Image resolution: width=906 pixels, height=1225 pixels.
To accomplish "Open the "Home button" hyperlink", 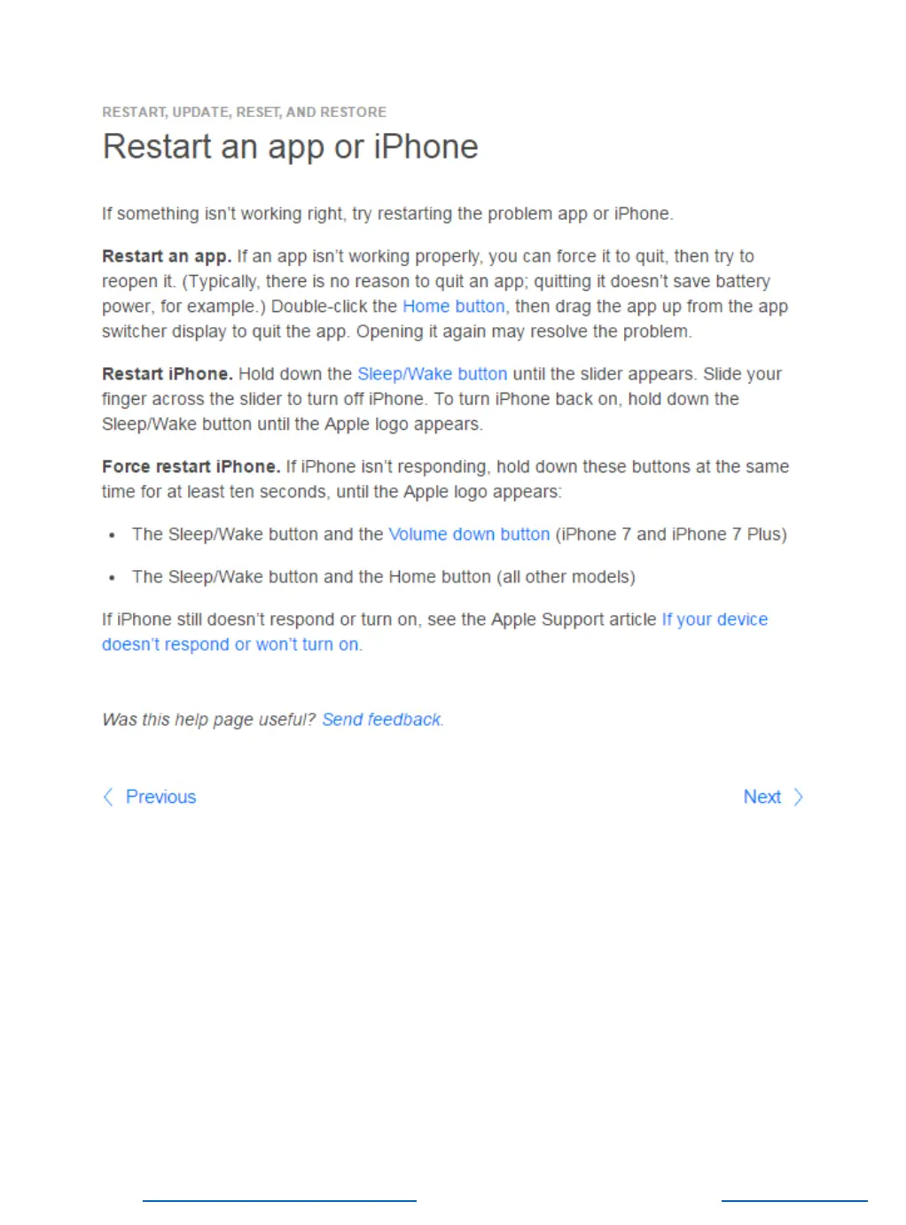I will coord(454,306).
